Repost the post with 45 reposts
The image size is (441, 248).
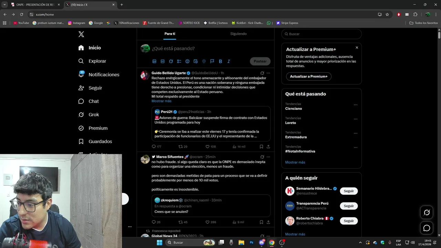(x=183, y=222)
